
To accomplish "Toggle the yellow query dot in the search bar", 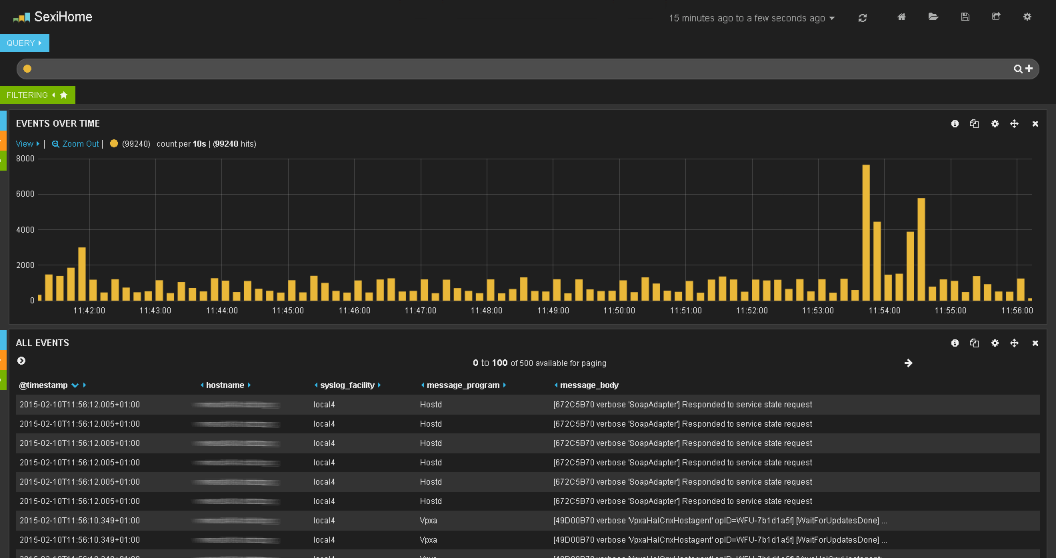I will 27,69.
